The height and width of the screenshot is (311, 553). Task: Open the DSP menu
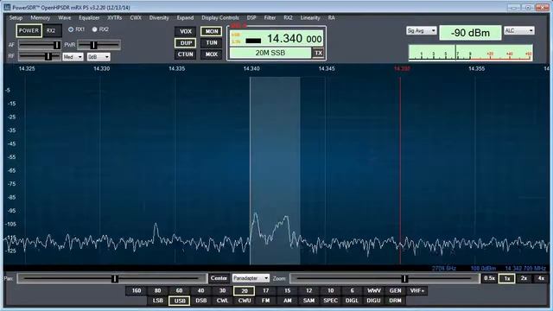point(251,17)
